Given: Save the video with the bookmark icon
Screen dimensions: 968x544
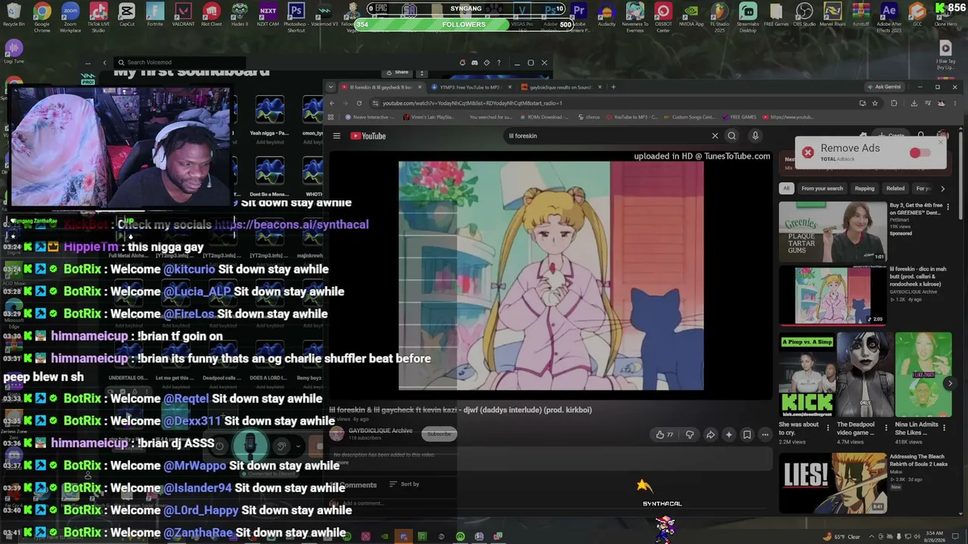Looking at the screenshot, I should click(x=747, y=434).
